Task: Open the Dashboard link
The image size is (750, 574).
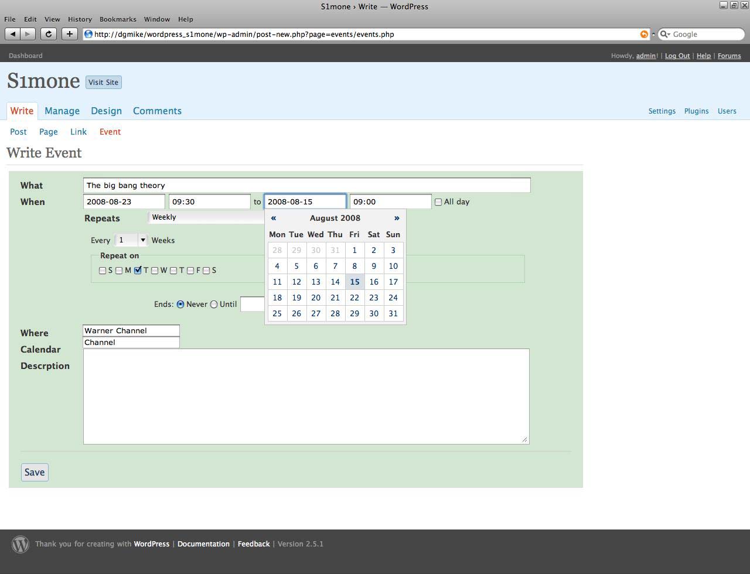Action: point(26,56)
